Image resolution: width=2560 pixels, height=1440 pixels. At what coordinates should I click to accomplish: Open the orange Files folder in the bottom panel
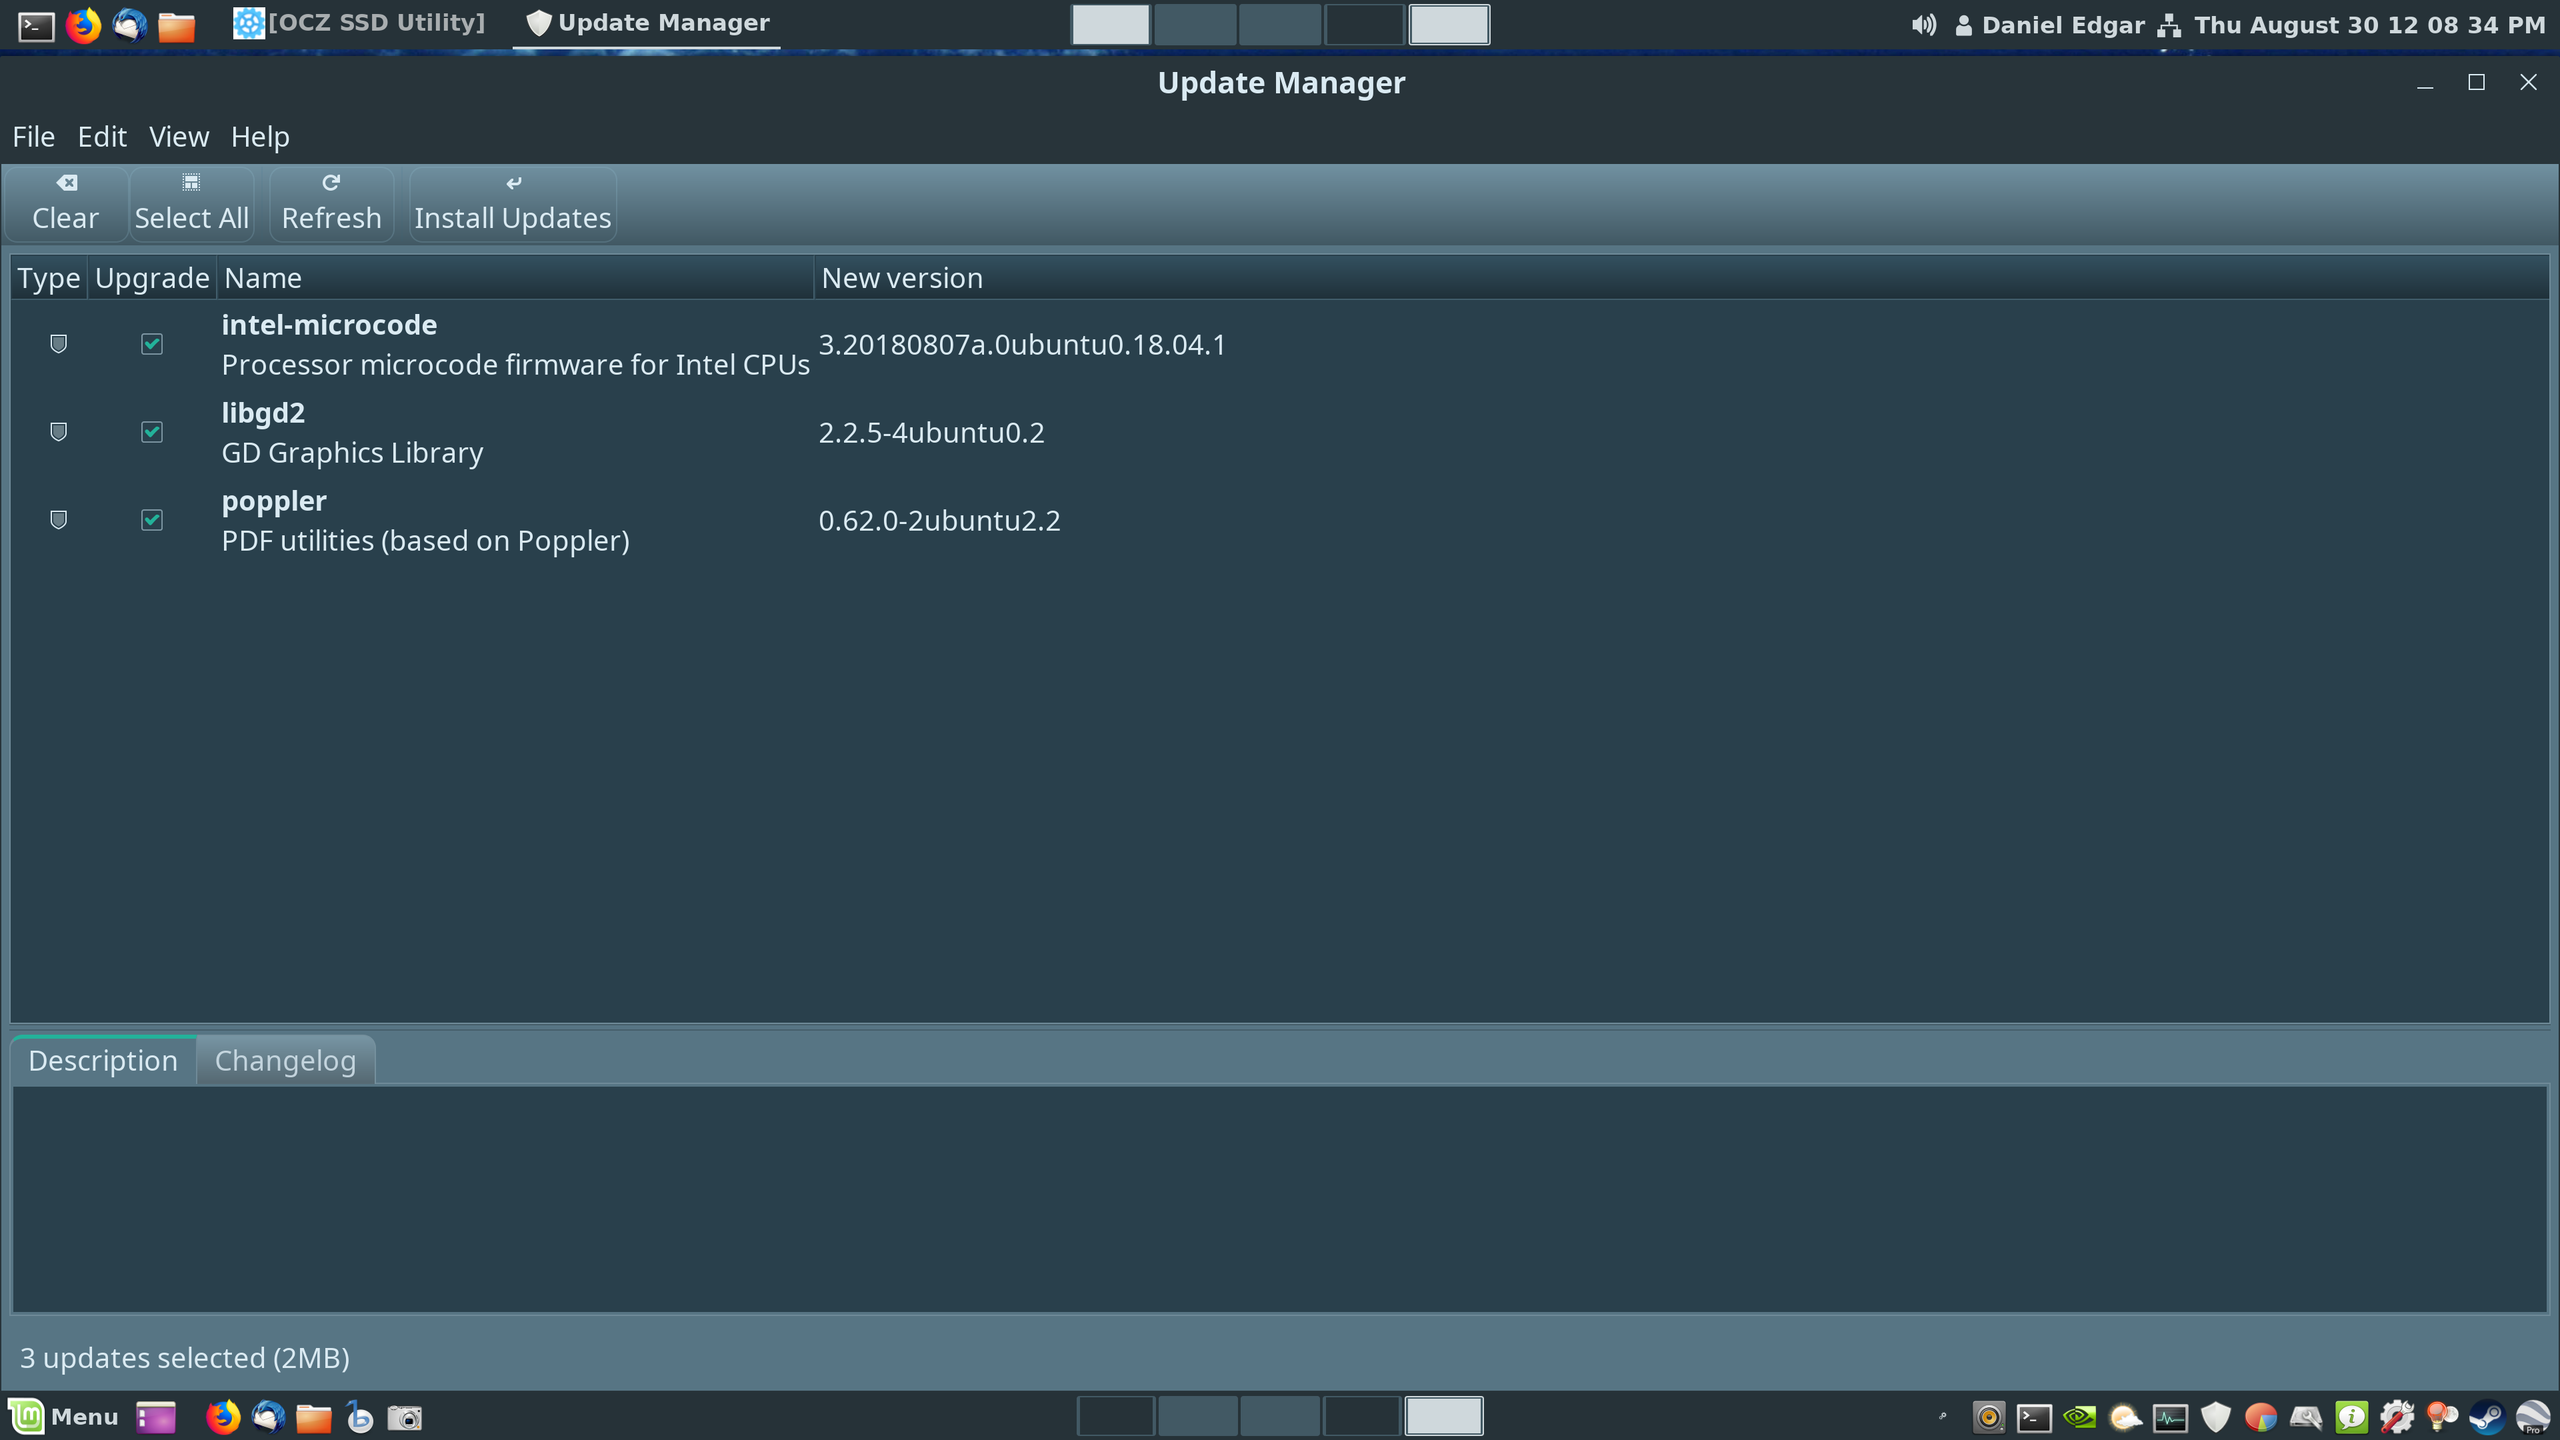coord(314,1417)
